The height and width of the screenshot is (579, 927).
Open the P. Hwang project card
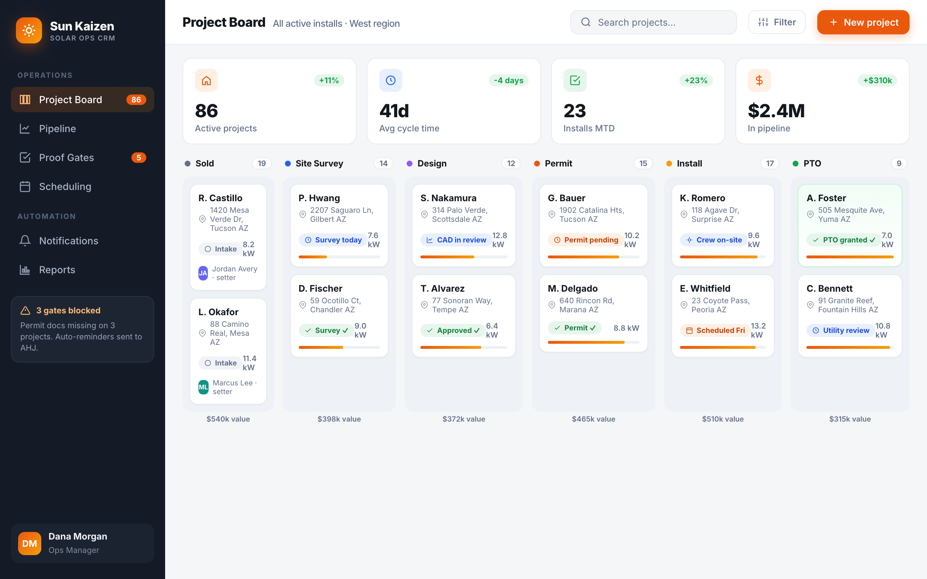pyautogui.click(x=339, y=225)
